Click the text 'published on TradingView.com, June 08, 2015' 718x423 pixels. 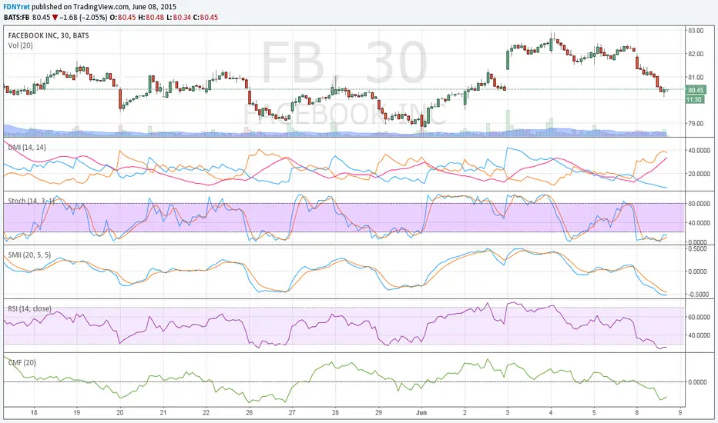point(104,7)
